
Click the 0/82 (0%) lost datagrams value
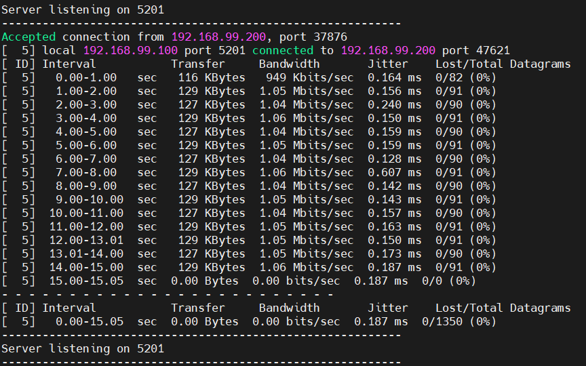(x=465, y=77)
